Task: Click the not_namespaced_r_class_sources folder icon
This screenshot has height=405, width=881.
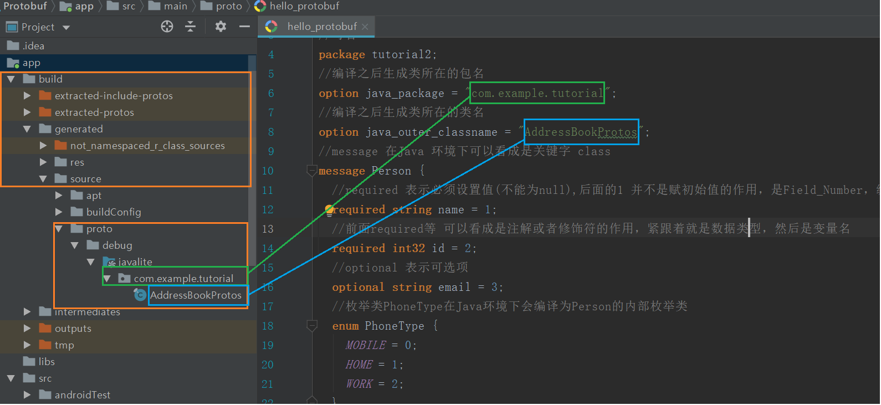Action: [62, 145]
